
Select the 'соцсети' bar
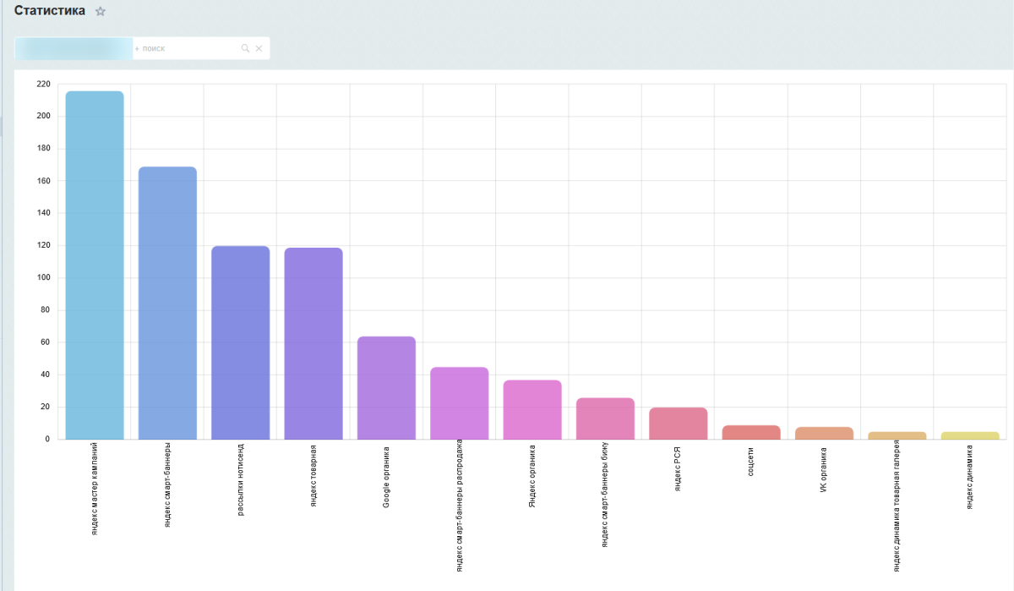pyautogui.click(x=751, y=432)
